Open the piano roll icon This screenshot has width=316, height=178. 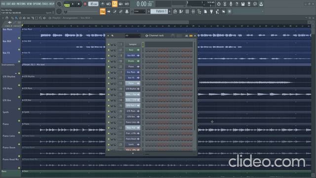pos(181,12)
